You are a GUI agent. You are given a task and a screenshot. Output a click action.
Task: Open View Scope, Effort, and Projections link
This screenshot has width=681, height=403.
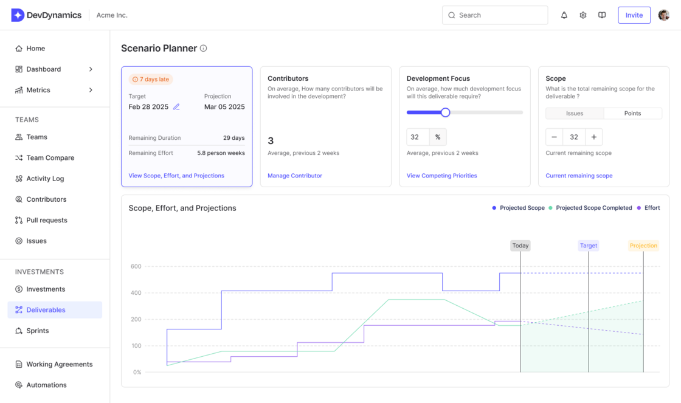coord(176,176)
